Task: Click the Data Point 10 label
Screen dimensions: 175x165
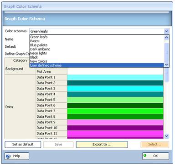Action: click(x=51, y=128)
